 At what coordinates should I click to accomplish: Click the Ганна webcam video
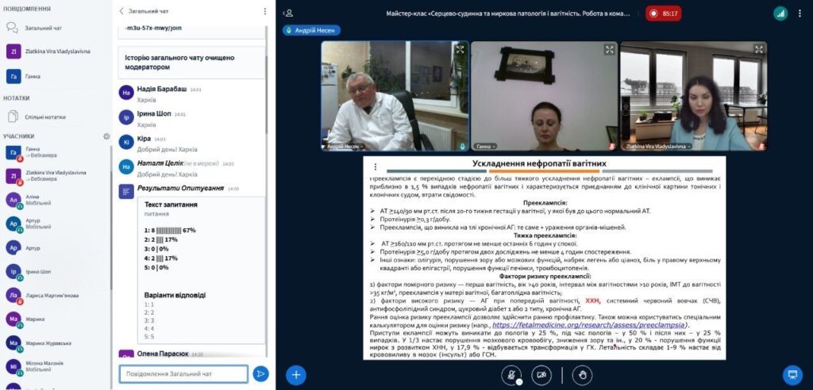pos(544,97)
